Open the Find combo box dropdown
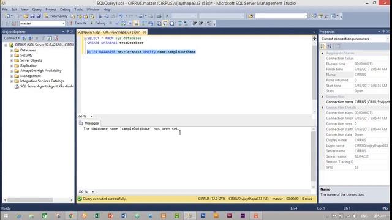Image resolution: width=392 pixels, height=220 pixels. (306, 16)
